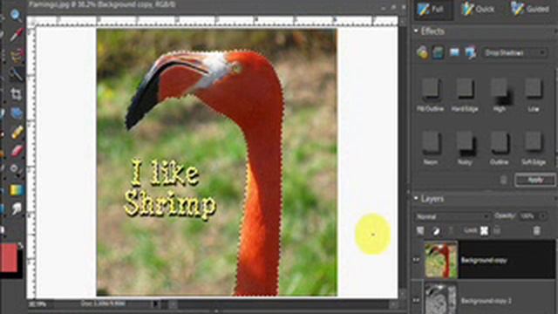Select the Gradient tool
The image size is (558, 314).
[x=17, y=190]
